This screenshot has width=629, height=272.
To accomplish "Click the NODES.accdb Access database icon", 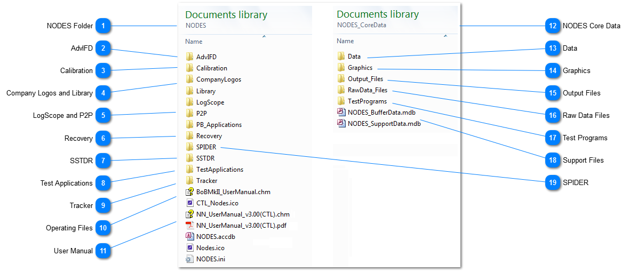I will click(x=190, y=236).
